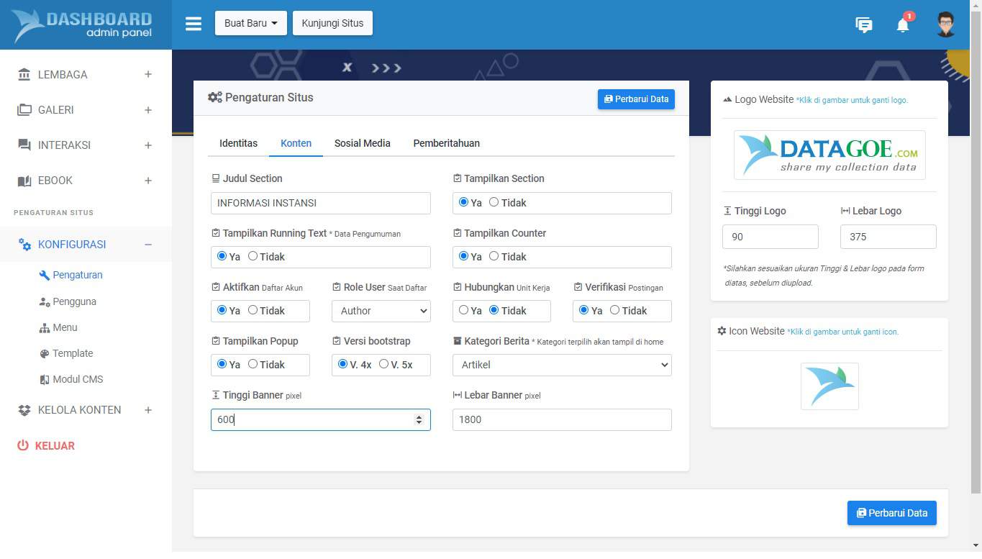Open the notifications bell icon
The height and width of the screenshot is (559, 982).
click(902, 24)
